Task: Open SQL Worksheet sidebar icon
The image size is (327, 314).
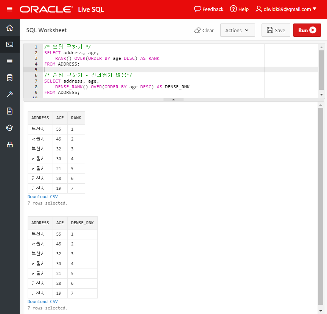Action: point(9,44)
